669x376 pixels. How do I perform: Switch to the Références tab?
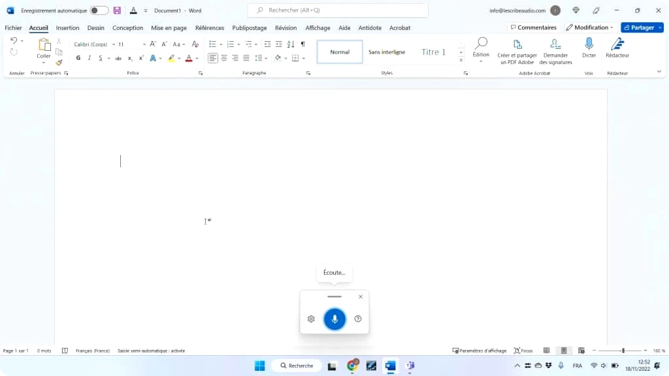(x=210, y=27)
